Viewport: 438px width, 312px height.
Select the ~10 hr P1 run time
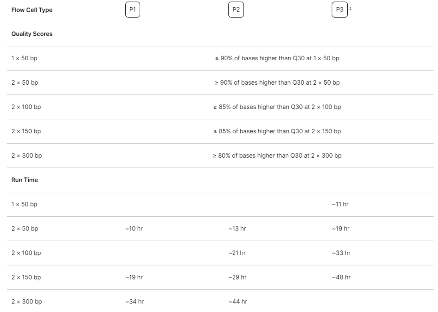pos(134,229)
